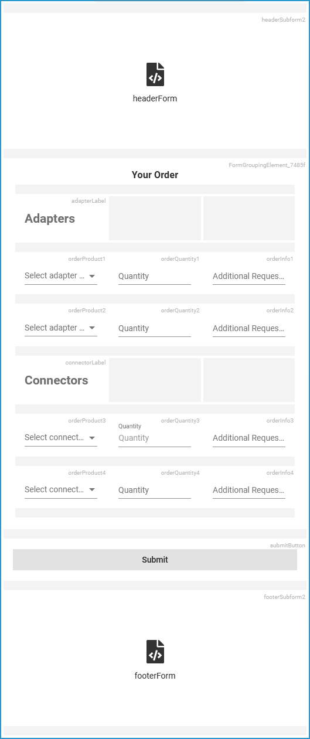
Task: Click the orderQuantity4 Quantity input
Action: click(155, 490)
